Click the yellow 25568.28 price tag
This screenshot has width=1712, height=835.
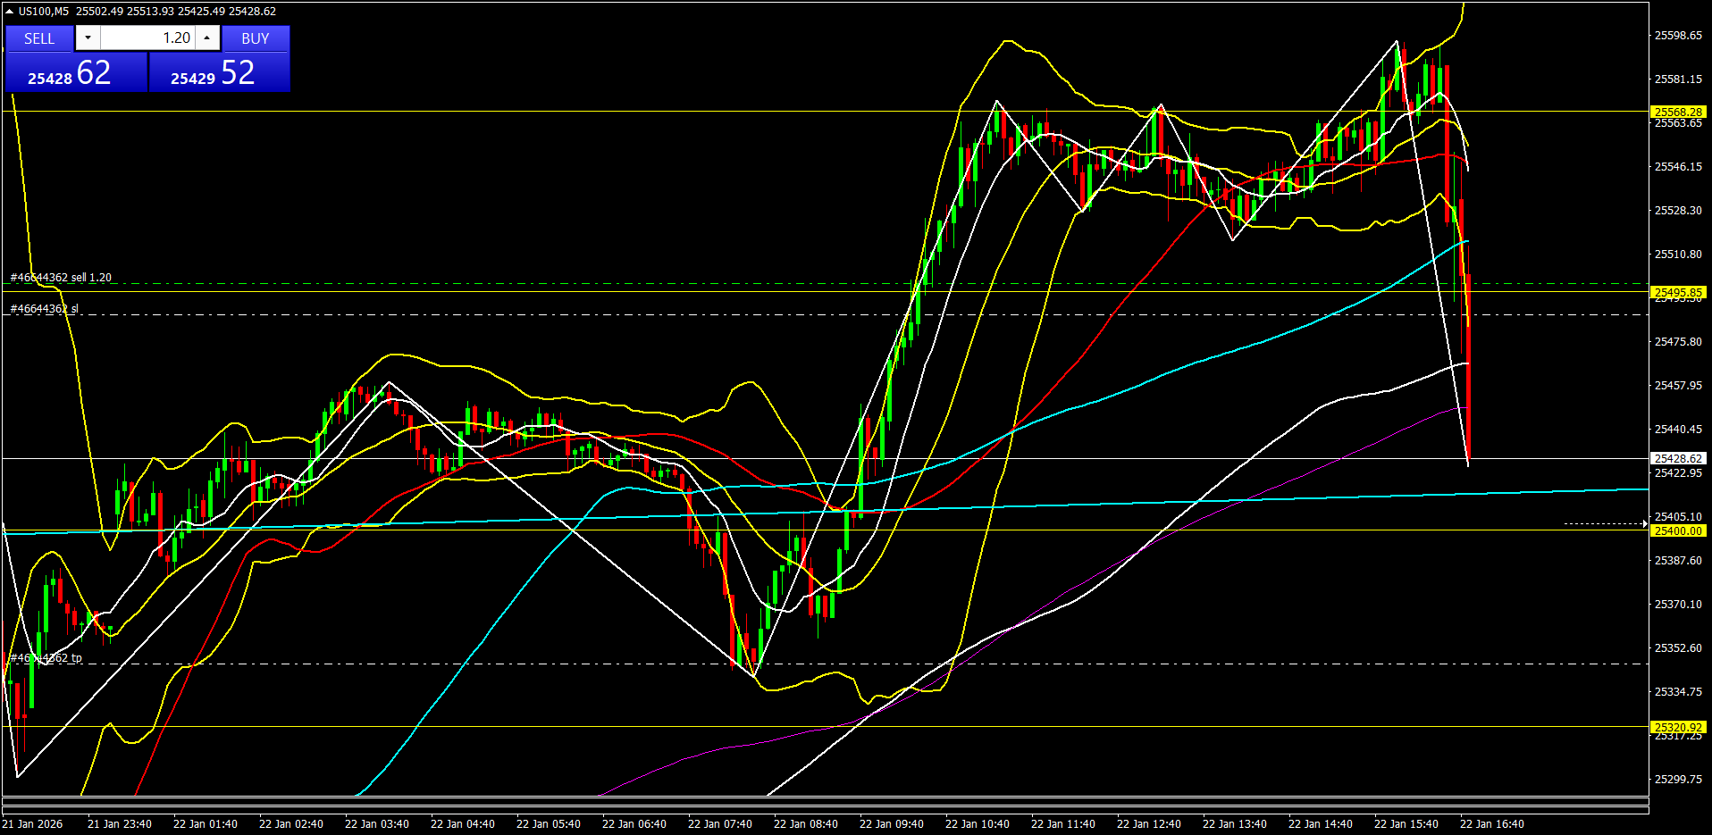point(1677,112)
